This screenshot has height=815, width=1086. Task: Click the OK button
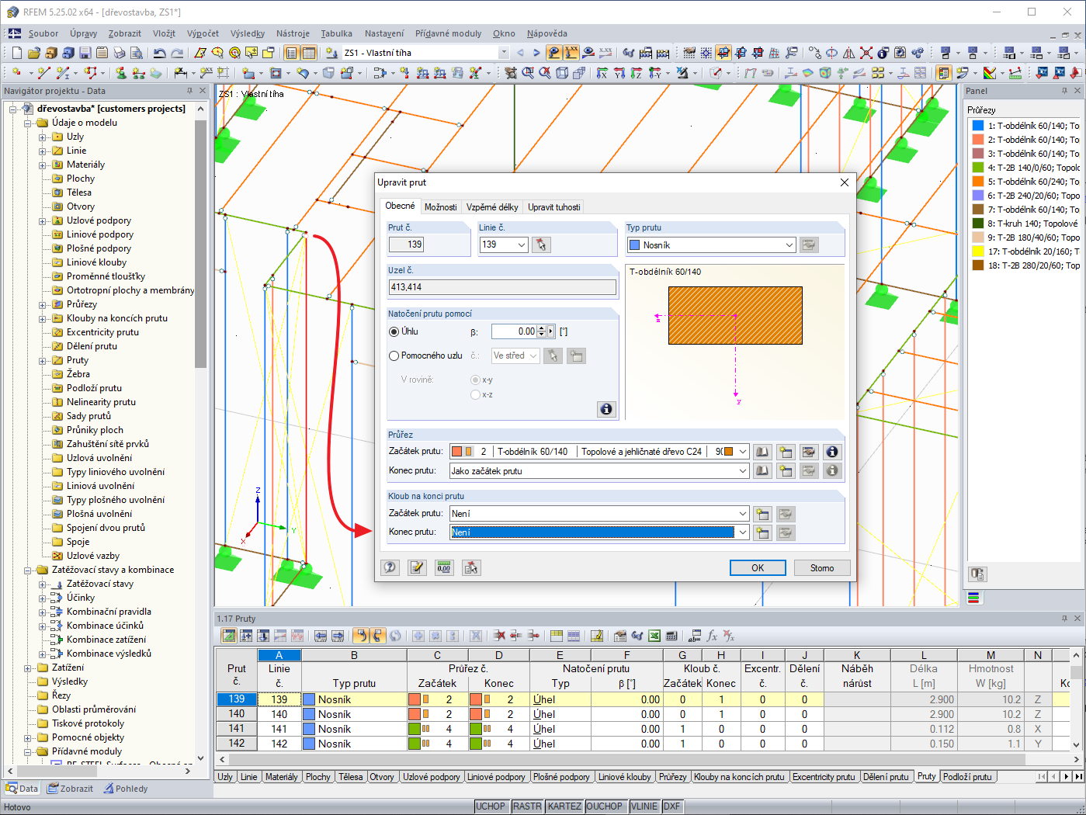[757, 568]
